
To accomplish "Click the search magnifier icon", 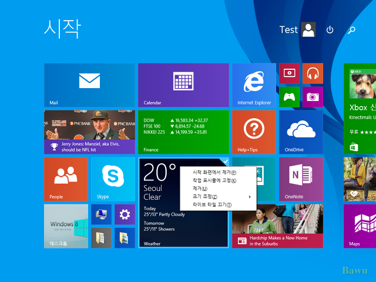I will pyautogui.click(x=351, y=30).
